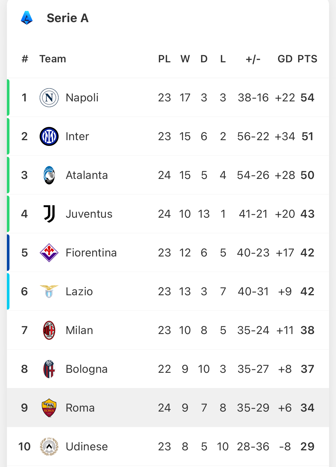Select the Inter club crest
Viewport: 336px width, 467px height.
(x=49, y=136)
